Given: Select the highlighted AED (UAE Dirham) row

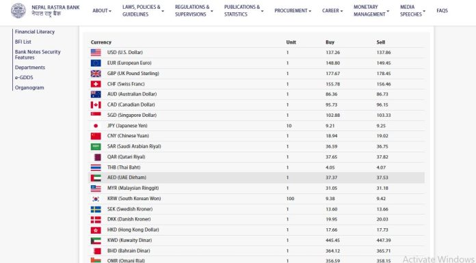Looking at the screenshot, I should 256,178.
